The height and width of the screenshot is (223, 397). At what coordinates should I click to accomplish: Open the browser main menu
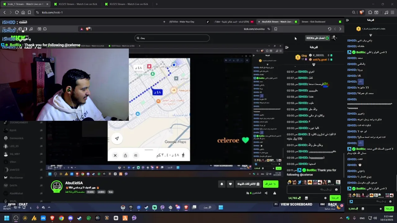tap(393, 12)
